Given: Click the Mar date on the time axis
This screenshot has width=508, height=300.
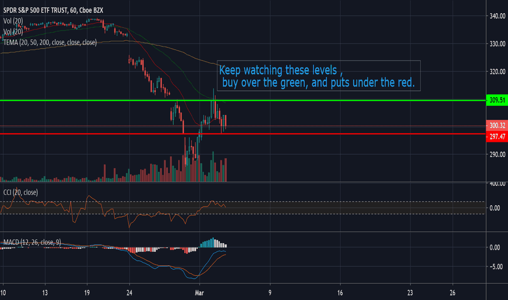Looking at the screenshot, I should click(199, 293).
